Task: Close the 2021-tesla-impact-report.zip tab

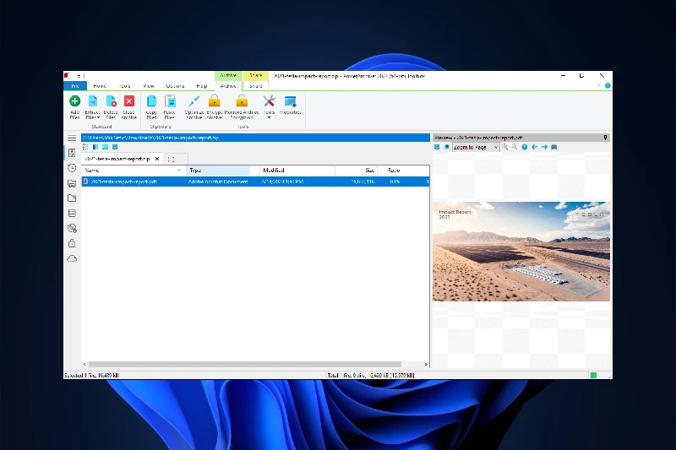Action: click(157, 159)
